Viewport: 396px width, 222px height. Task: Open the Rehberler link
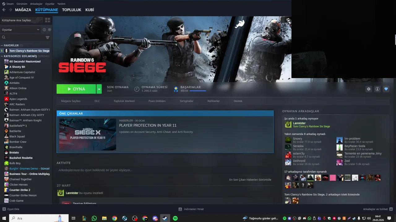(213, 101)
